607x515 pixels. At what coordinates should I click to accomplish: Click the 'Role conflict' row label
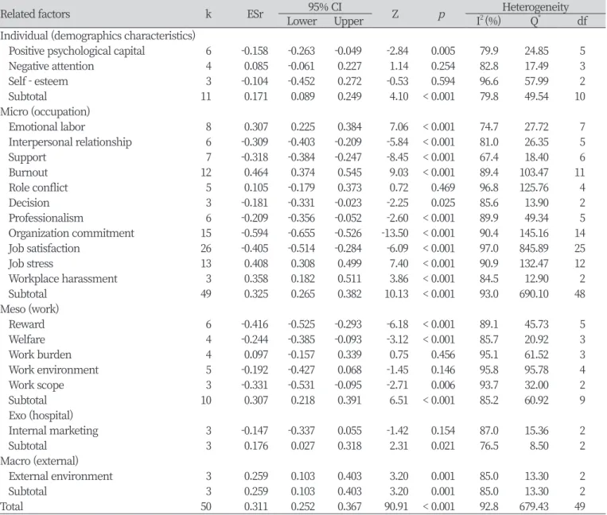38,188
